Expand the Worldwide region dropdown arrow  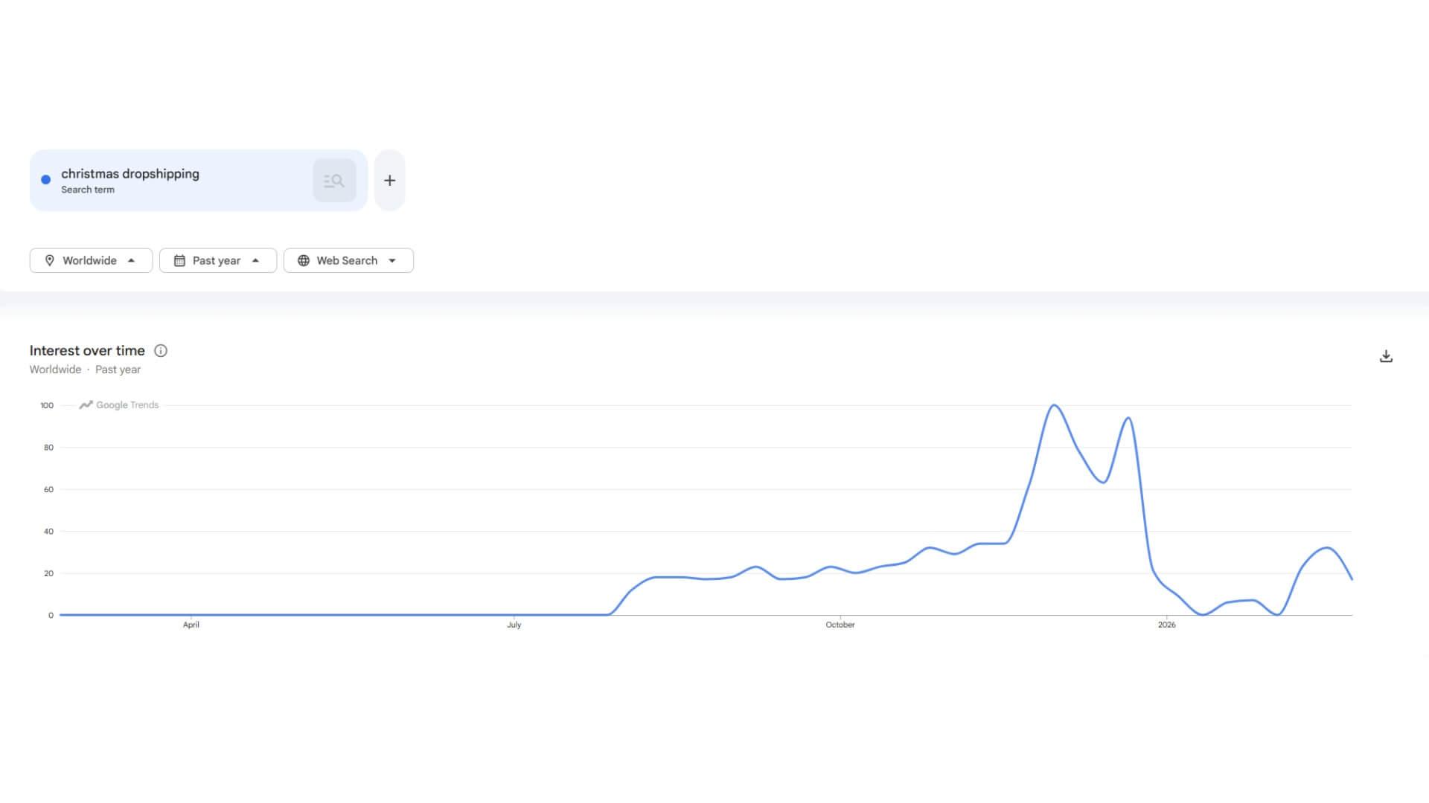pyautogui.click(x=132, y=261)
